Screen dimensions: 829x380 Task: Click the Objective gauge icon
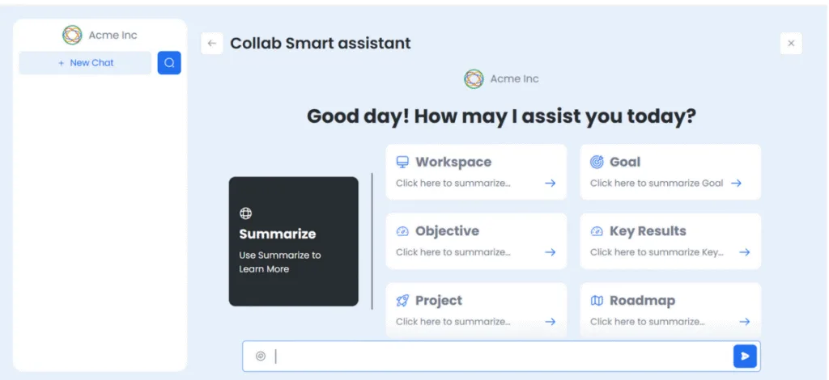(402, 231)
